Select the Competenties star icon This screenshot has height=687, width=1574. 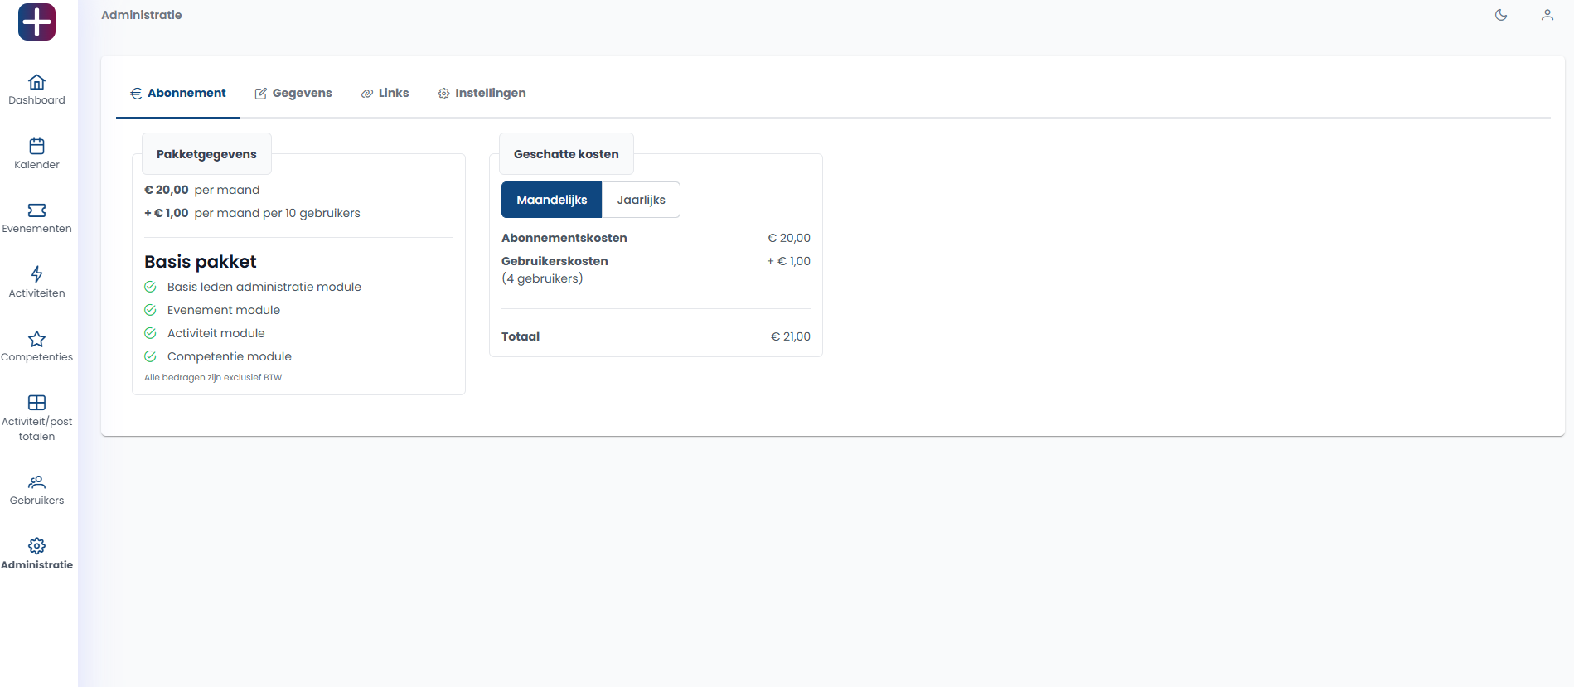pyautogui.click(x=36, y=339)
